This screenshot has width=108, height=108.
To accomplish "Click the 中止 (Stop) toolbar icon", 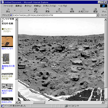I will coord(36,10).
